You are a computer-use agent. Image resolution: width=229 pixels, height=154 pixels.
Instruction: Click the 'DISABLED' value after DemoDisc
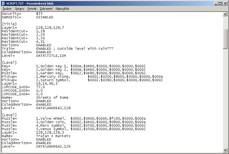point(45,17)
